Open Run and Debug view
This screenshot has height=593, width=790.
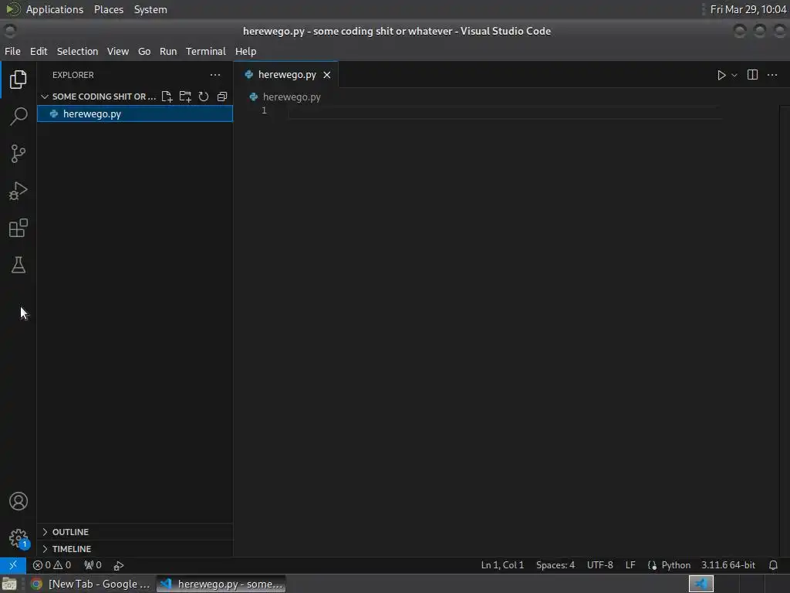(x=19, y=191)
